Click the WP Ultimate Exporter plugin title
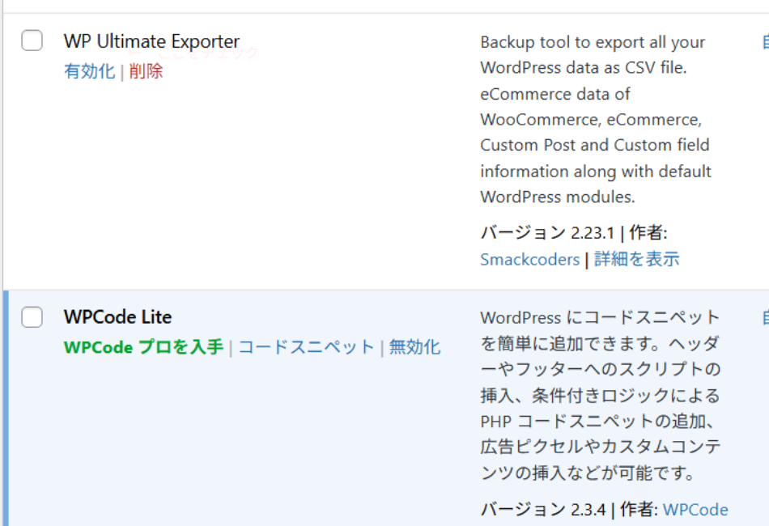 click(151, 40)
